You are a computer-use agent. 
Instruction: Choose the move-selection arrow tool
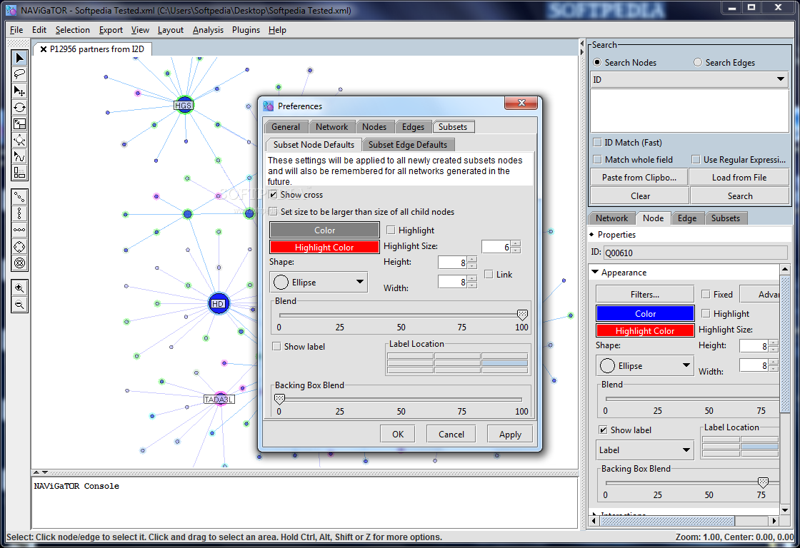click(19, 91)
